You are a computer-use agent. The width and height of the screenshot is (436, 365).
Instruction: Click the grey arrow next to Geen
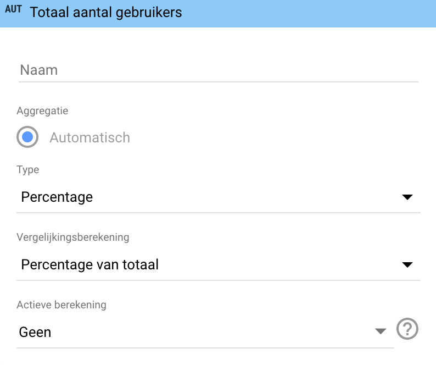(381, 331)
